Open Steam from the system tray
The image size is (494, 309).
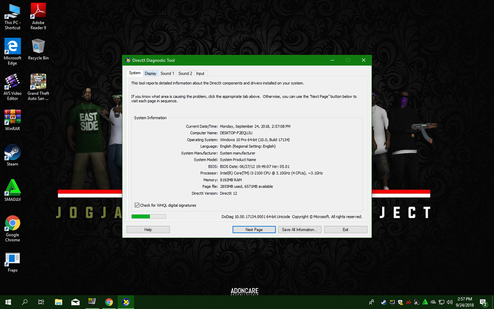[384, 302]
